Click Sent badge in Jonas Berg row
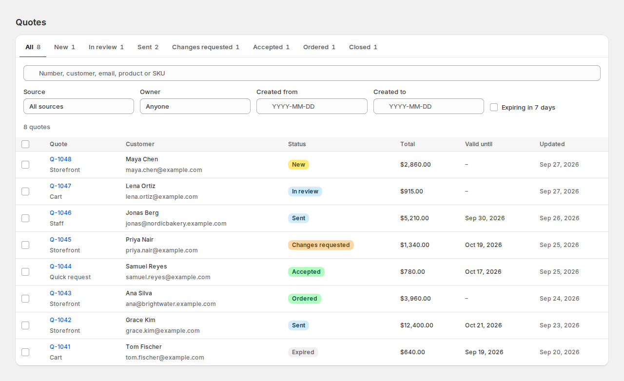The height and width of the screenshot is (381, 624). [x=298, y=218]
